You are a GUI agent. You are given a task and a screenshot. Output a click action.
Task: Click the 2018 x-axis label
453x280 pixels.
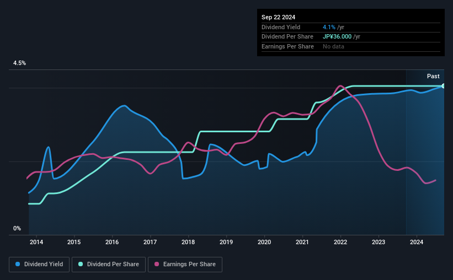[x=188, y=242]
